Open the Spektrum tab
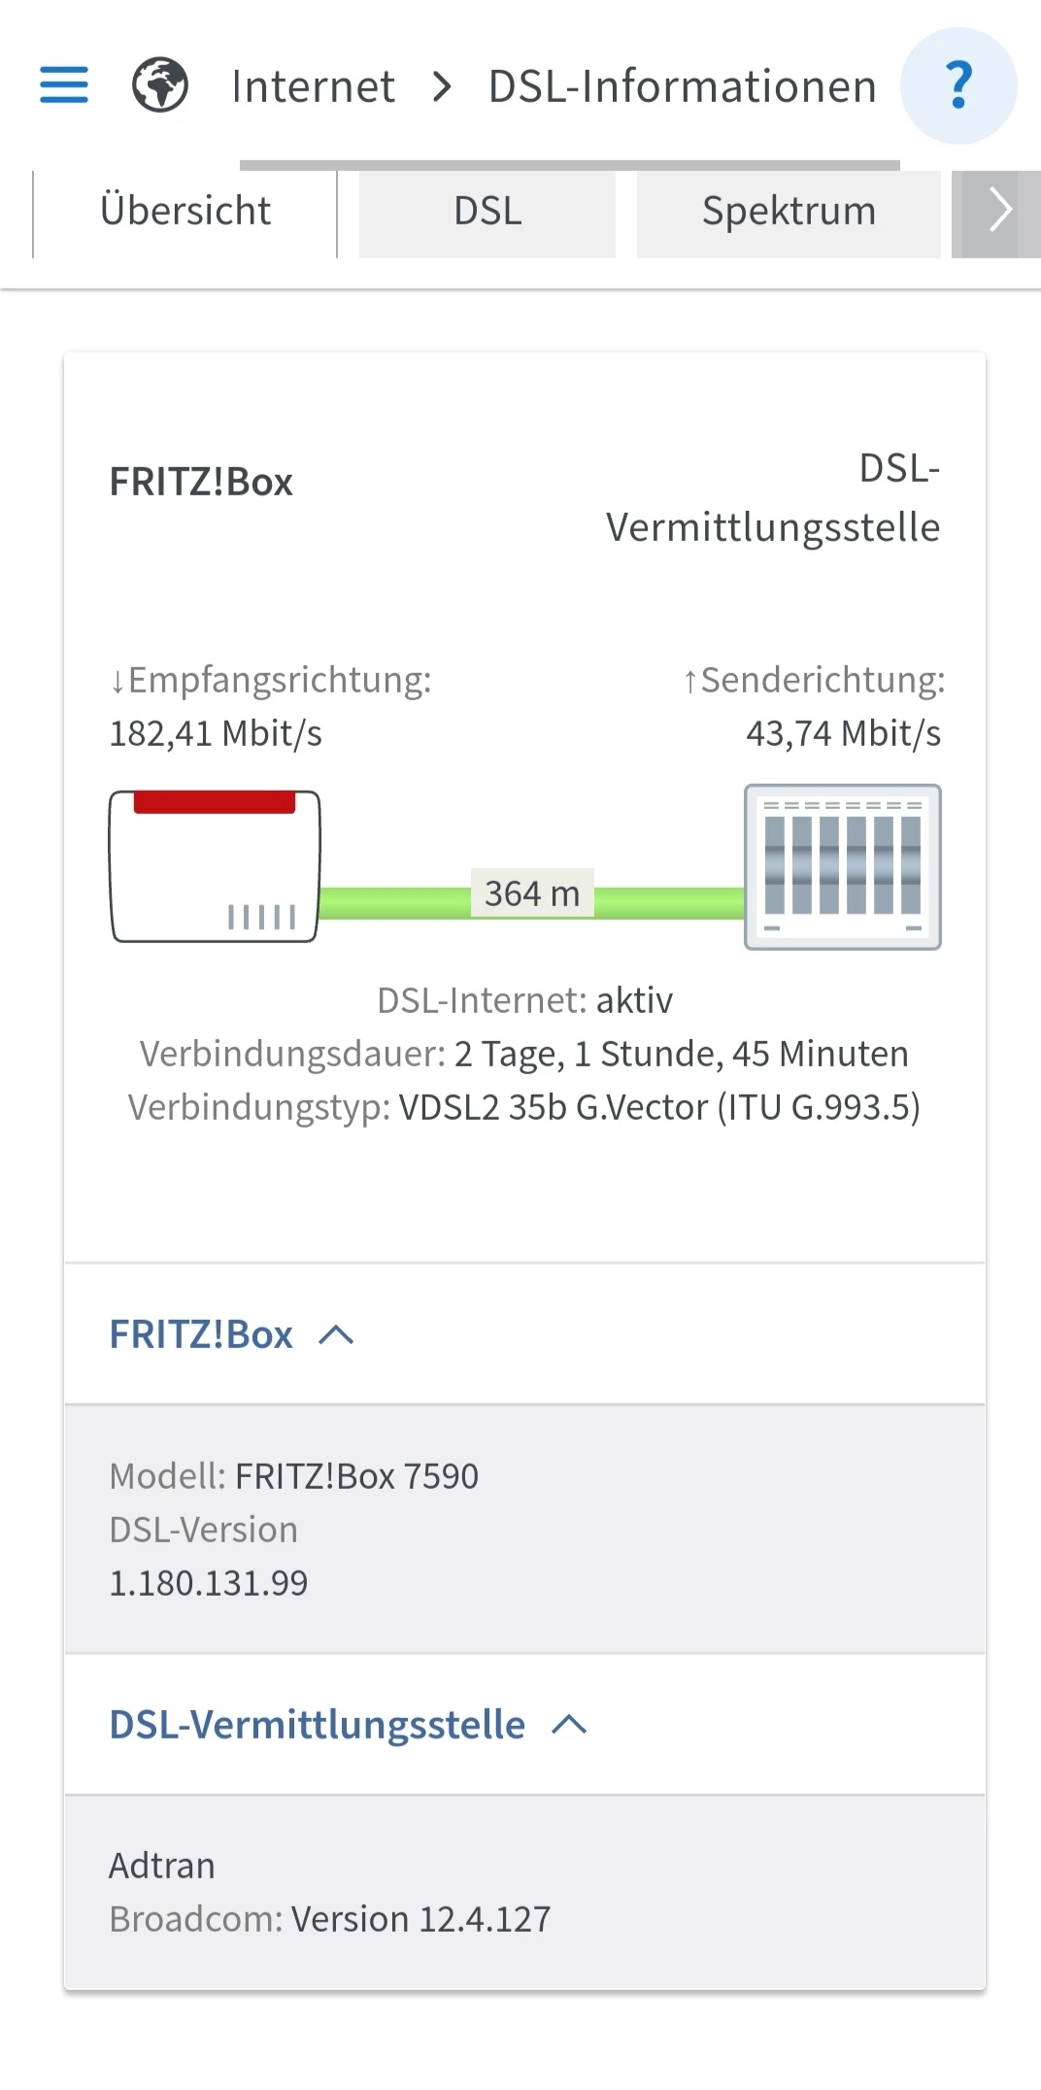This screenshot has width=1041, height=2090. click(x=789, y=212)
